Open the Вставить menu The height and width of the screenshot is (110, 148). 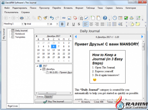click(x=68, y=8)
